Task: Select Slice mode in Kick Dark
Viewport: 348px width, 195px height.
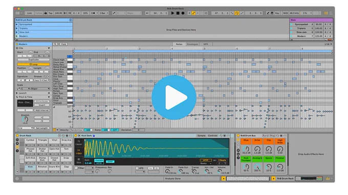Action: coord(79,161)
